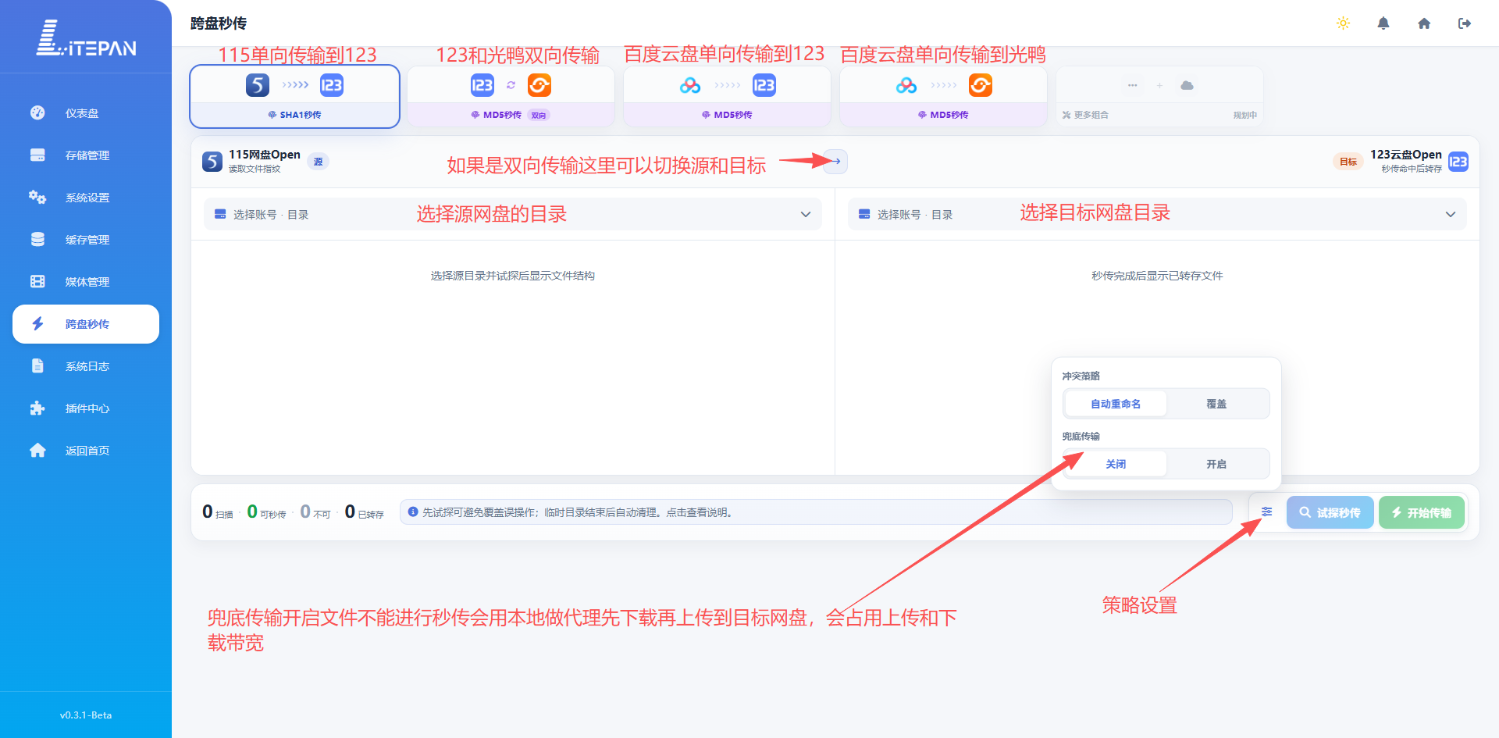Set fallback transfer to 关闭
The width and height of the screenshot is (1499, 738).
[x=1116, y=464]
